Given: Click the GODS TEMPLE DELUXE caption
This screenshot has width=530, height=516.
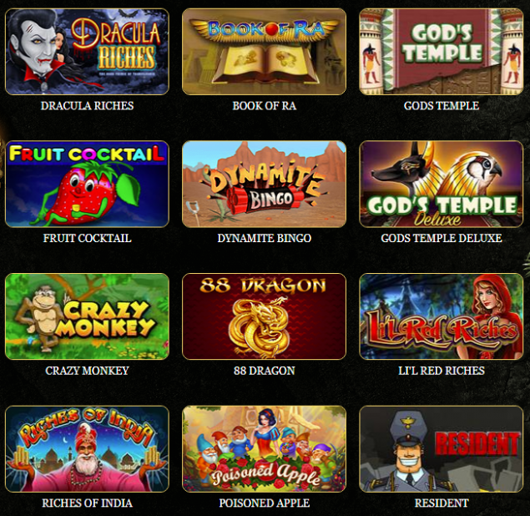Looking at the screenshot, I should click(442, 238).
